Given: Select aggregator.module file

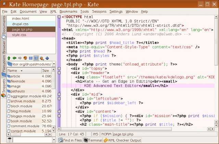Looking at the screenshot, I should click(x=29, y=96).
